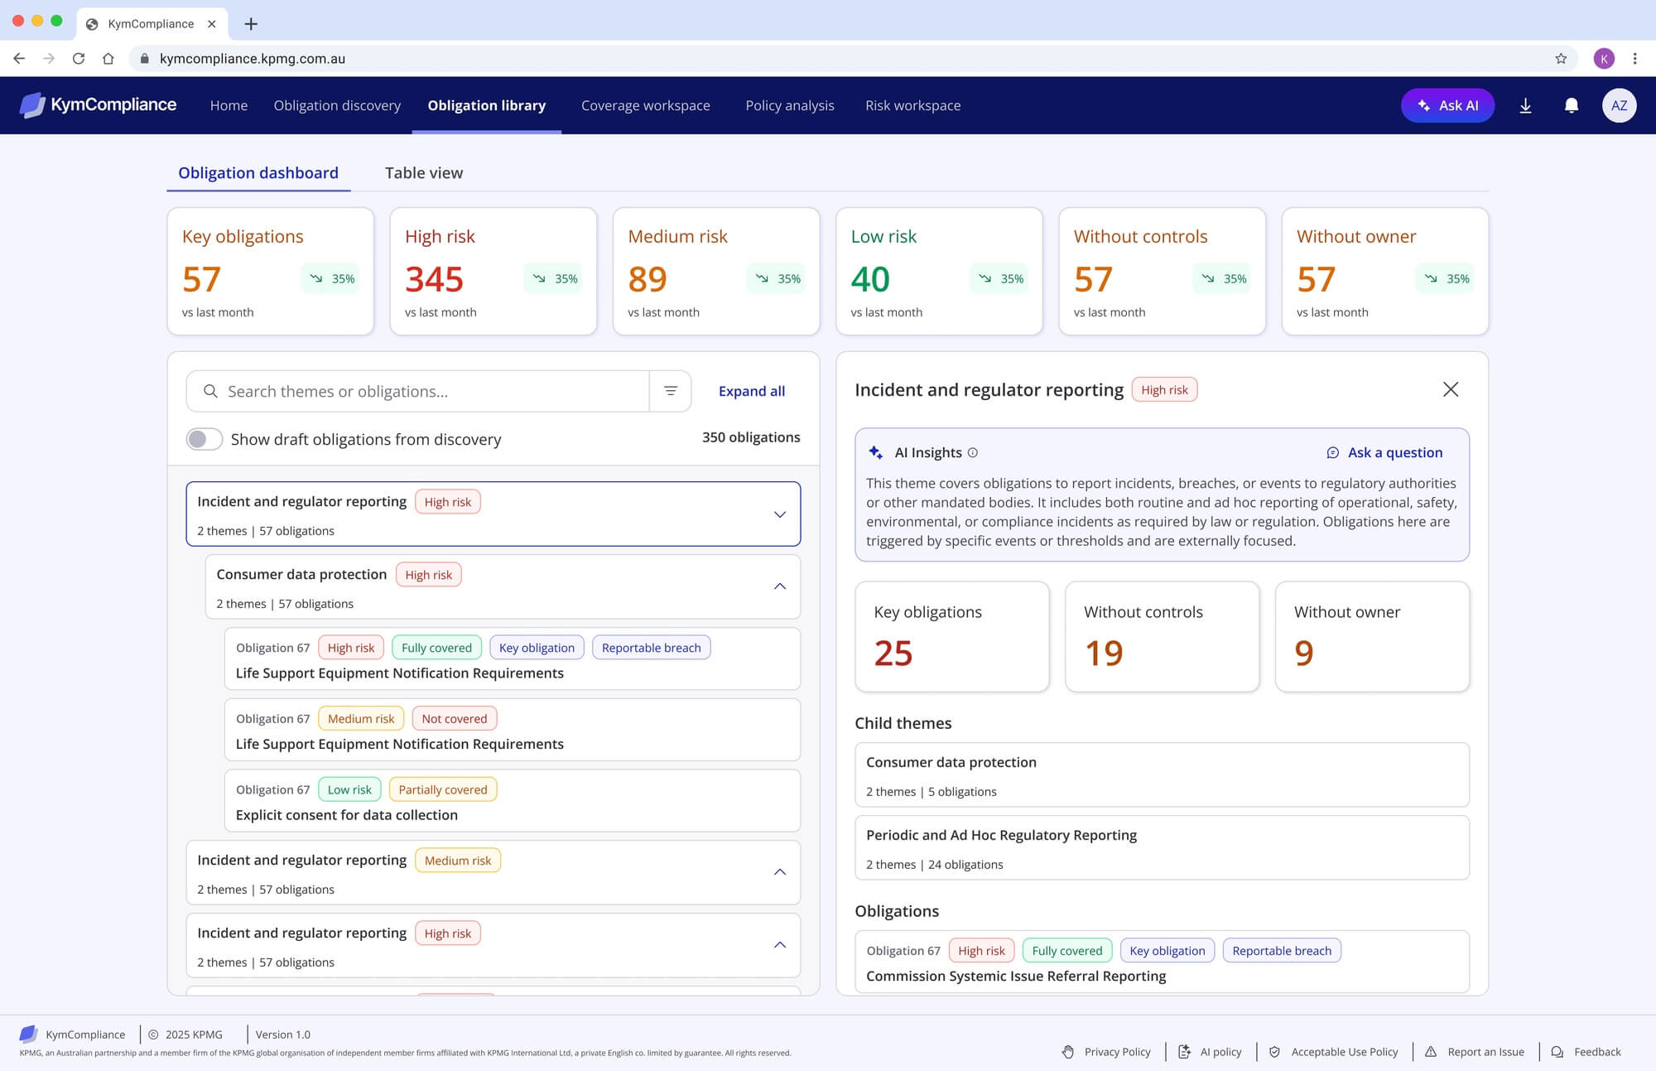The width and height of the screenshot is (1656, 1071).
Task: Expand the first Incident and regulator reporting theme
Action: [780, 514]
